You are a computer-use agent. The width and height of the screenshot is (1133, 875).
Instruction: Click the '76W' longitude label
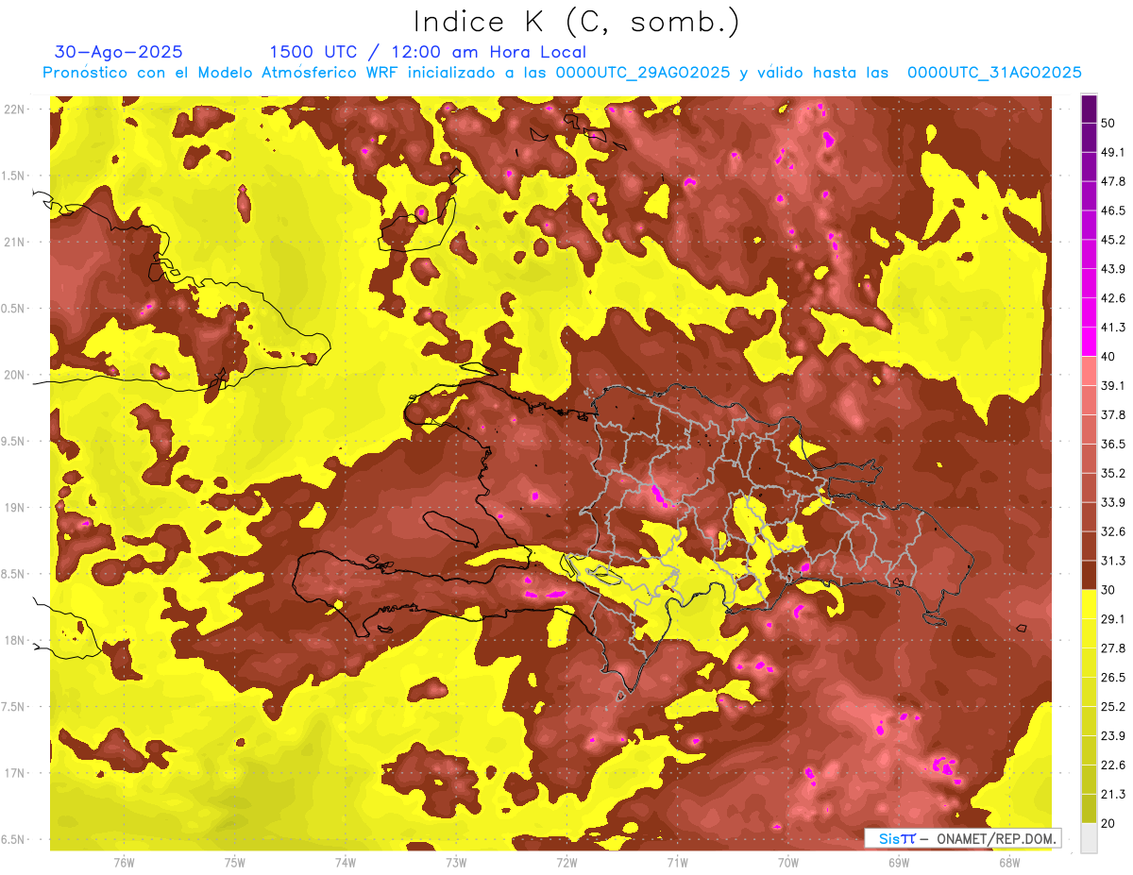click(124, 862)
